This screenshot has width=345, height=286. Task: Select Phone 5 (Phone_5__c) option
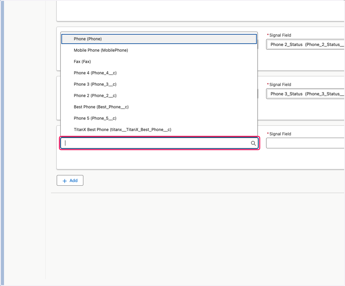pyautogui.click(x=159, y=118)
